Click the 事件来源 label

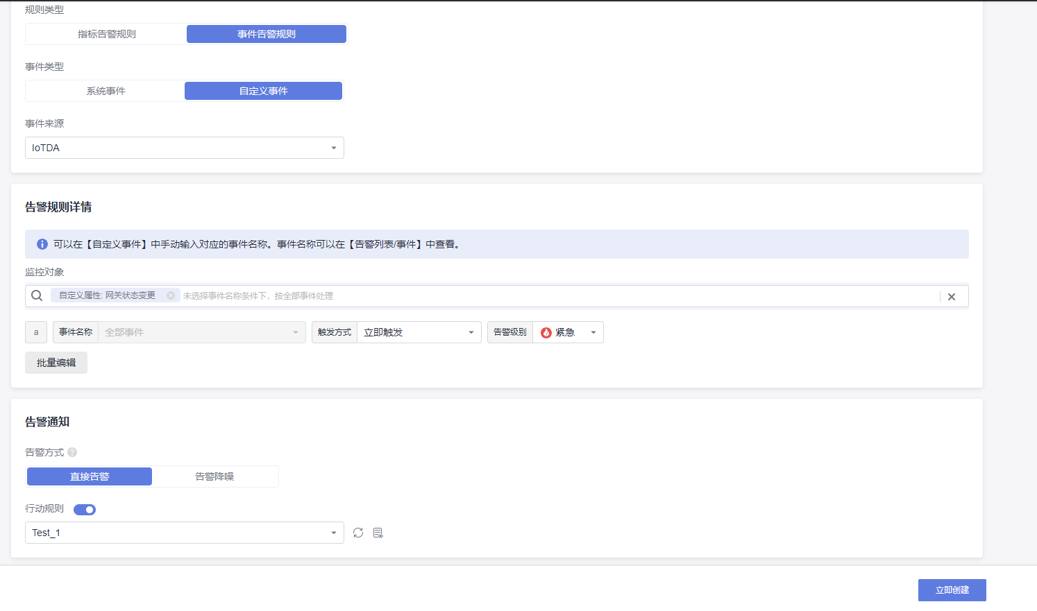tap(44, 123)
